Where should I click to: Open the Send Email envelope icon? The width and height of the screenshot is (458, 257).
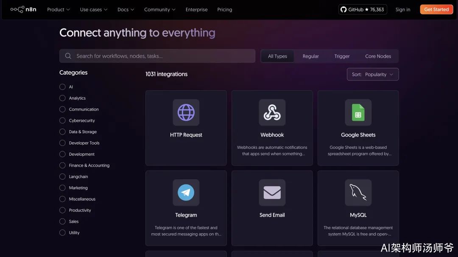click(272, 193)
